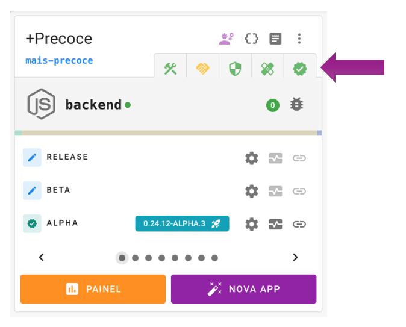Open settings gear for RELEASE
This screenshot has width=406, height=327.
tap(252, 158)
